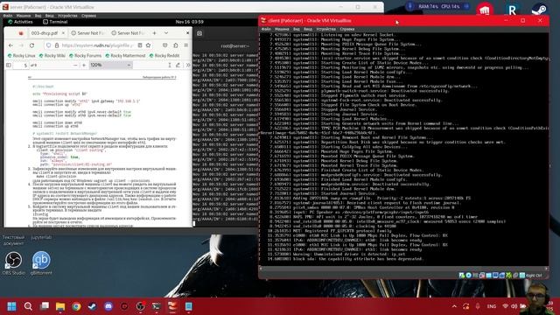Zoom in the PDF with plus button
The width and height of the screenshot is (560, 315).
84,66
